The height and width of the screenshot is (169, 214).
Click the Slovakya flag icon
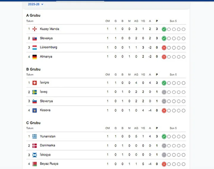[x=34, y=38]
